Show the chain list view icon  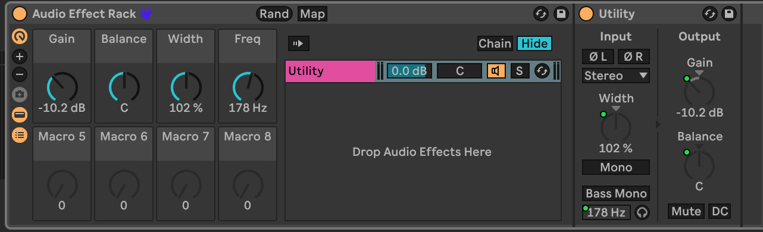[x=20, y=135]
